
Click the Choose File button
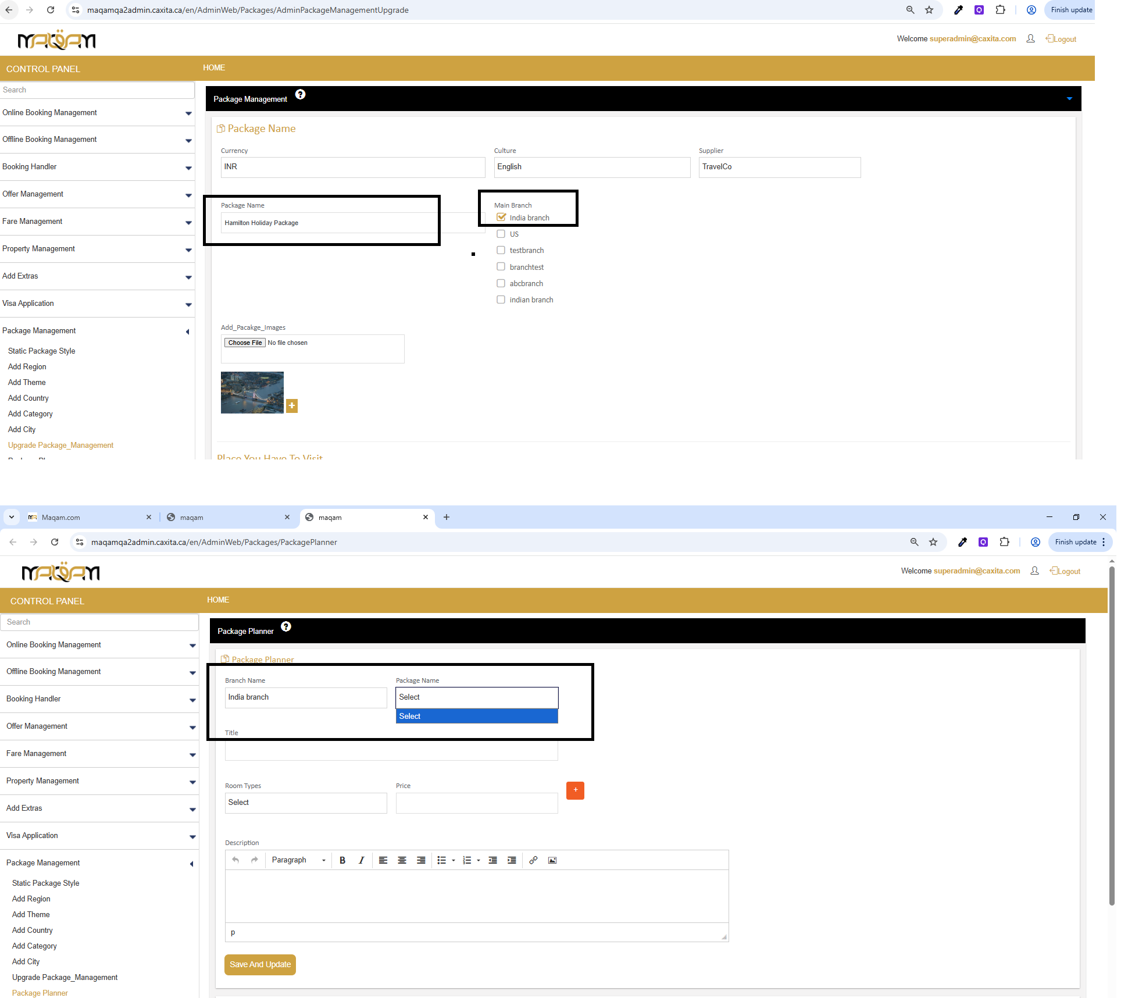[245, 343]
